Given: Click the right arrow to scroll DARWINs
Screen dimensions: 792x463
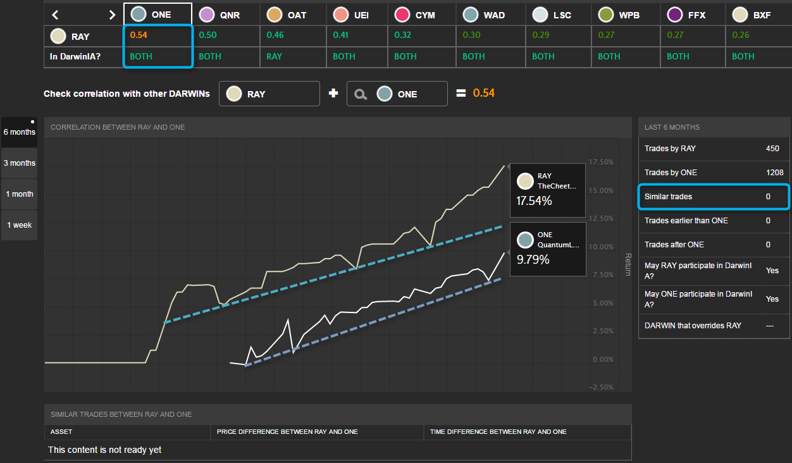Looking at the screenshot, I should click(x=112, y=15).
